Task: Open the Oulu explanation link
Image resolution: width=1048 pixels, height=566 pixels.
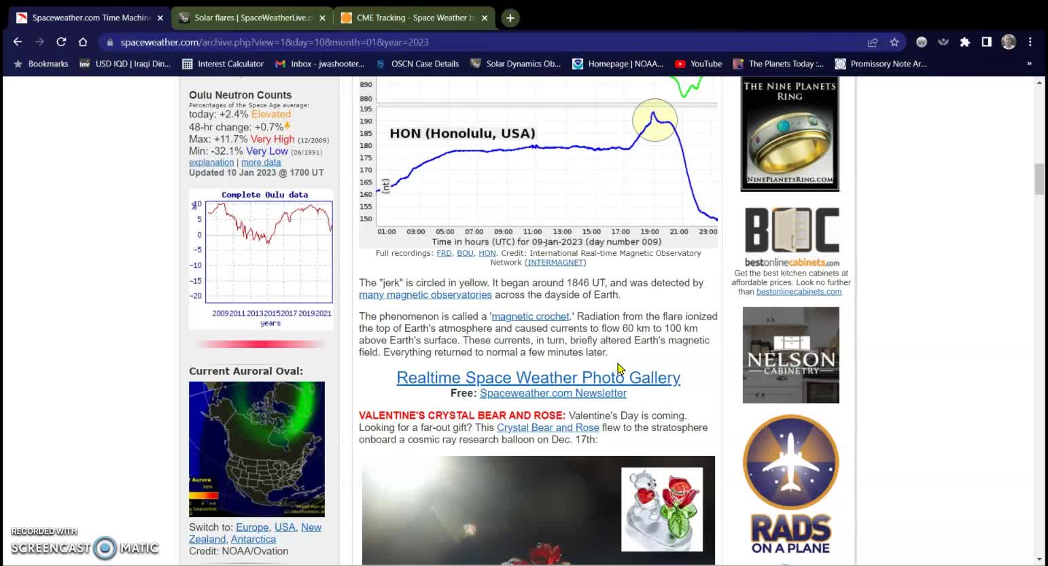Action: (211, 162)
